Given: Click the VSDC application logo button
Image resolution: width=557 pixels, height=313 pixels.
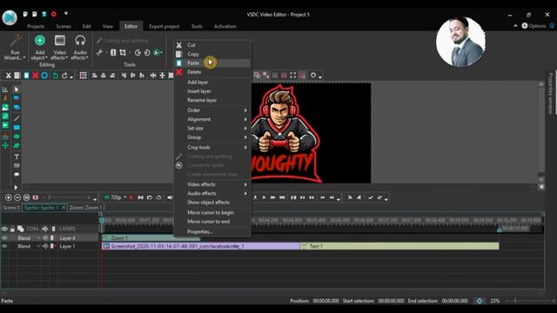Looking at the screenshot, I should (x=10, y=17).
